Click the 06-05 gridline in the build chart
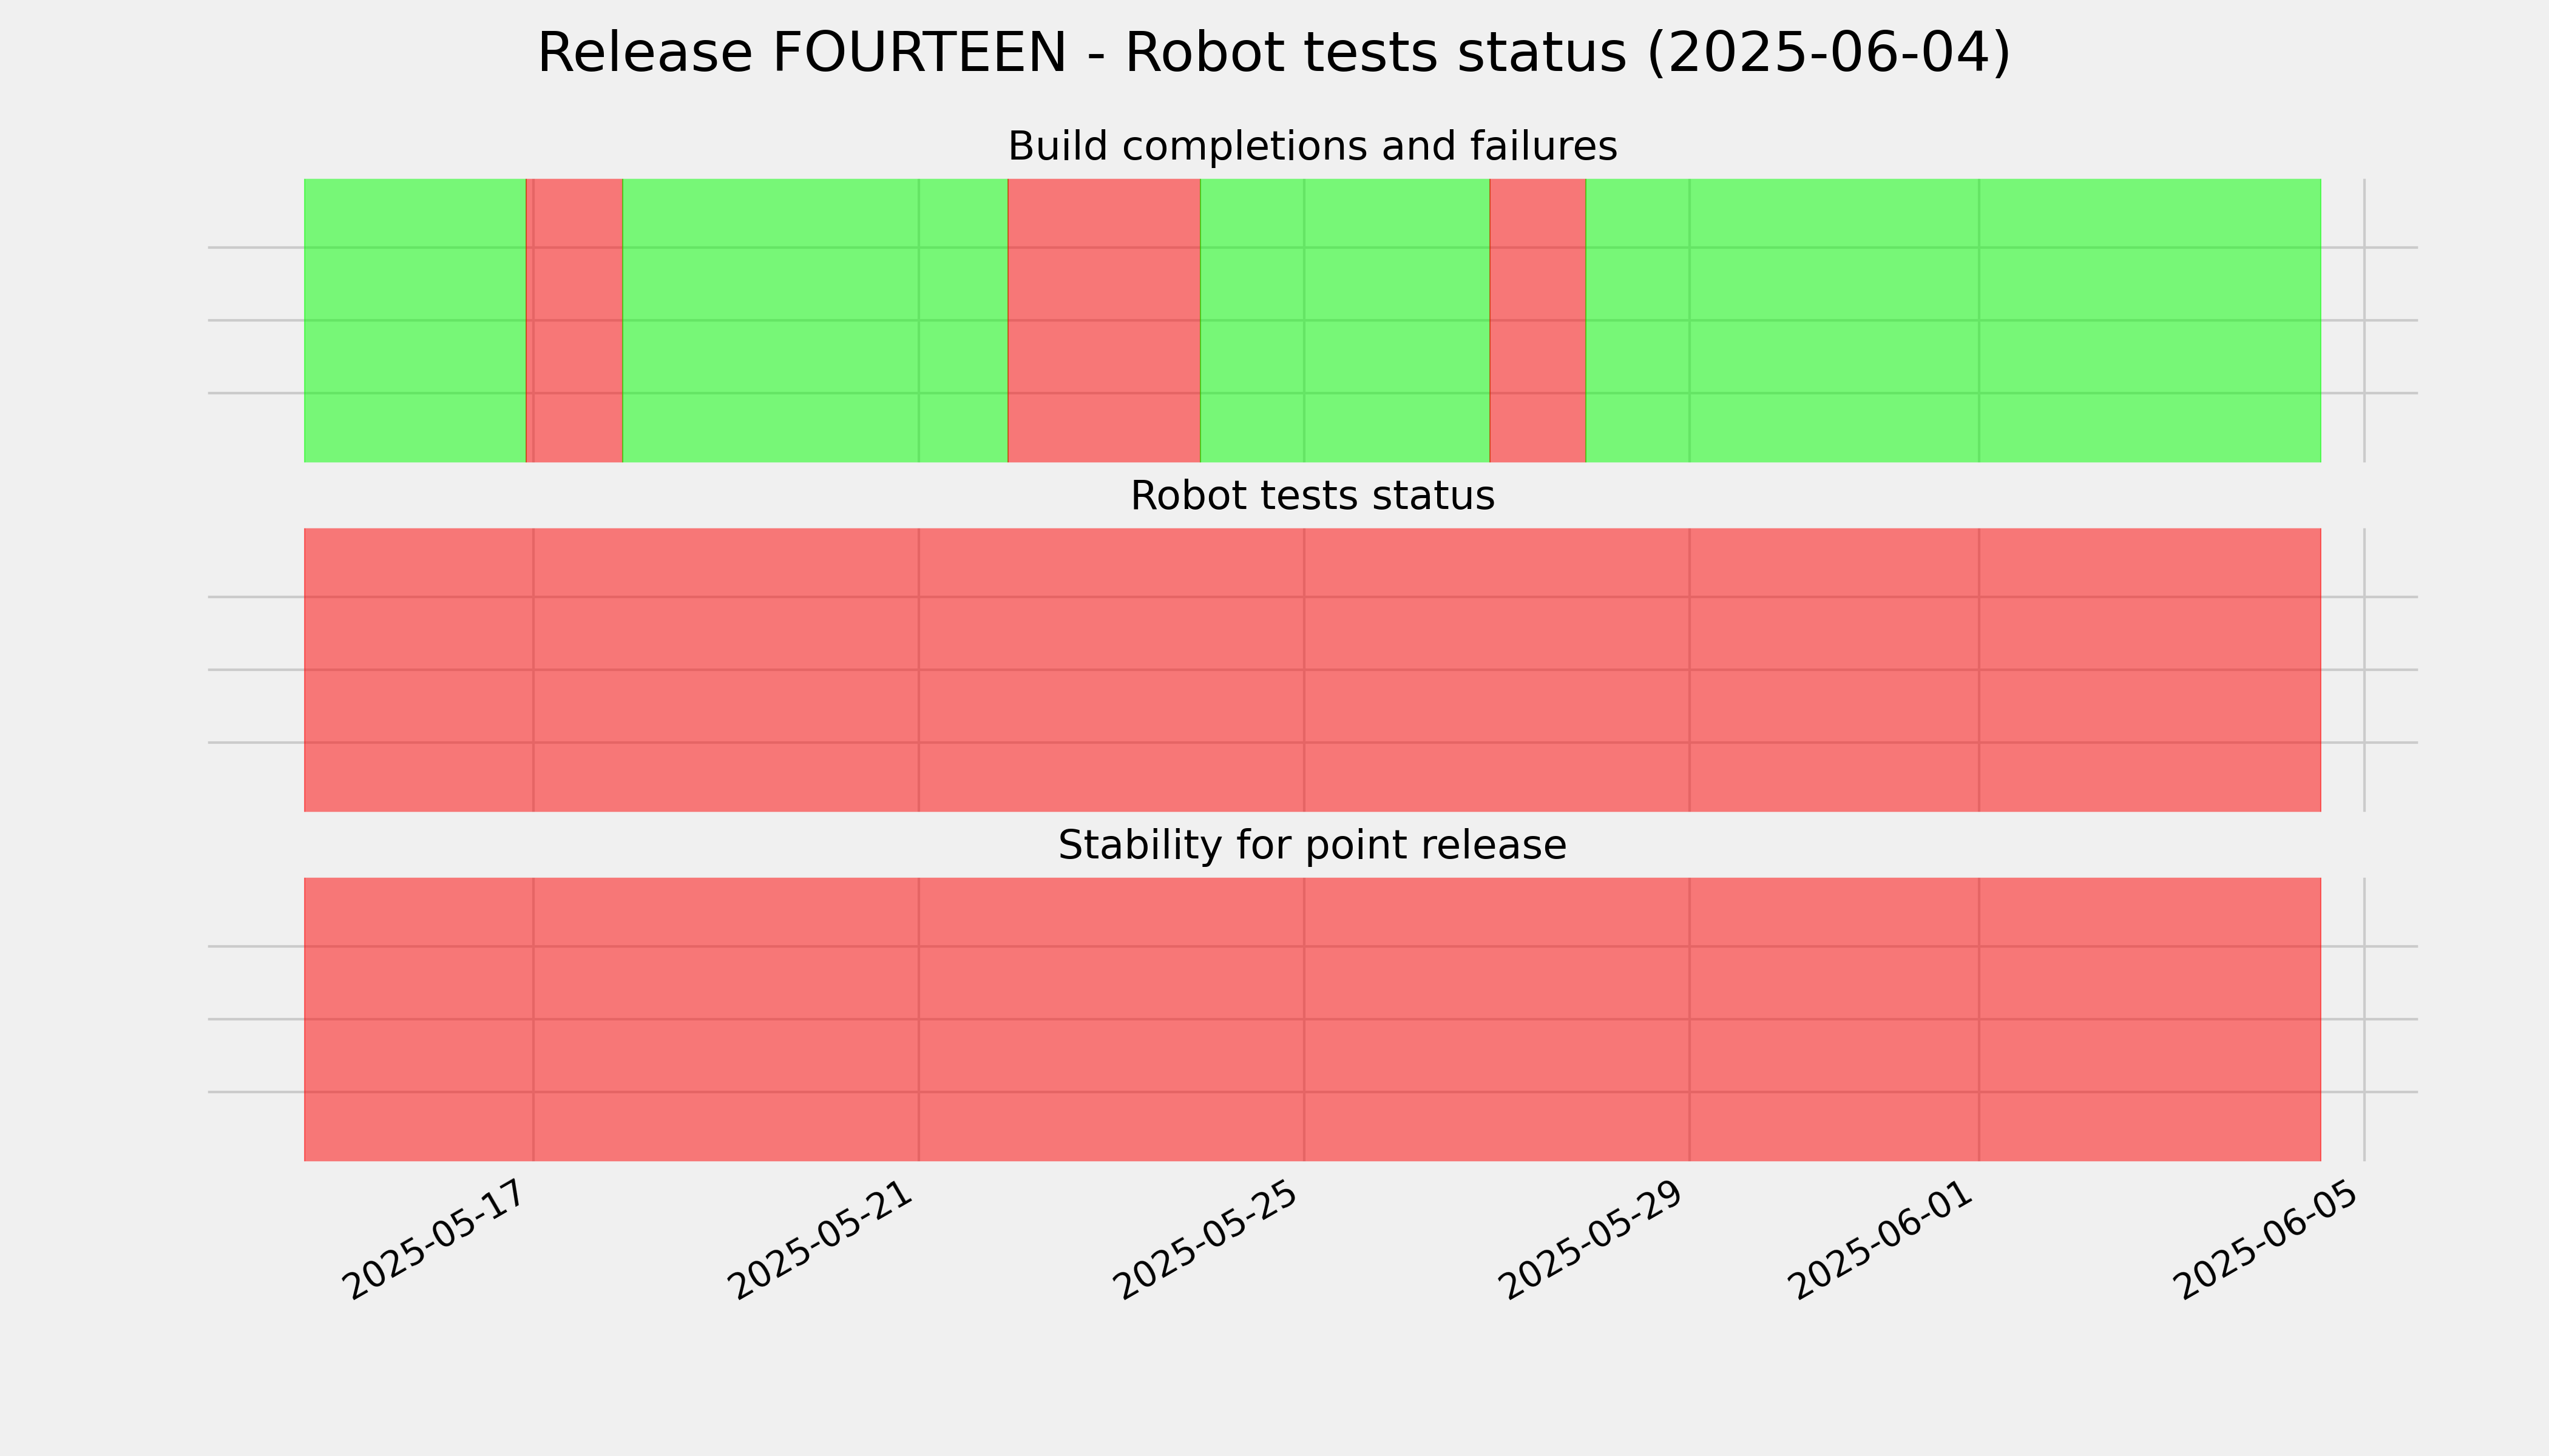This screenshot has width=2549, height=1456. [2365, 320]
